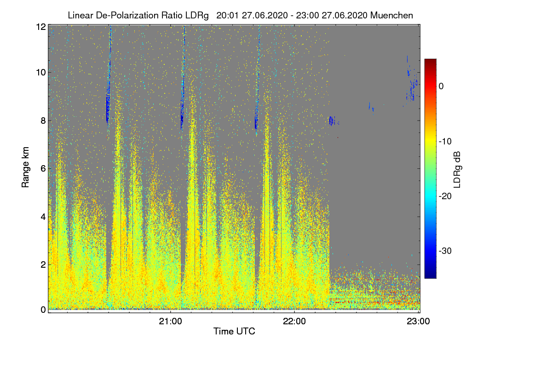This screenshot has width=552, height=368.
Task: Click the dark red top of colorbar
Action: (x=430, y=62)
